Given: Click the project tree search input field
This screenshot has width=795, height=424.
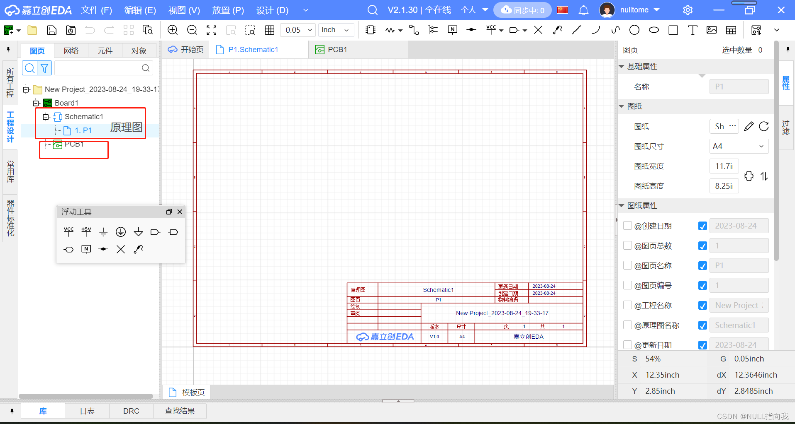Looking at the screenshot, I should tap(103, 68).
